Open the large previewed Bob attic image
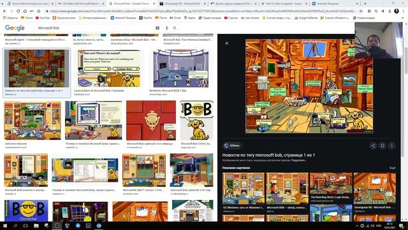The height and width of the screenshot is (230, 408). [309, 86]
